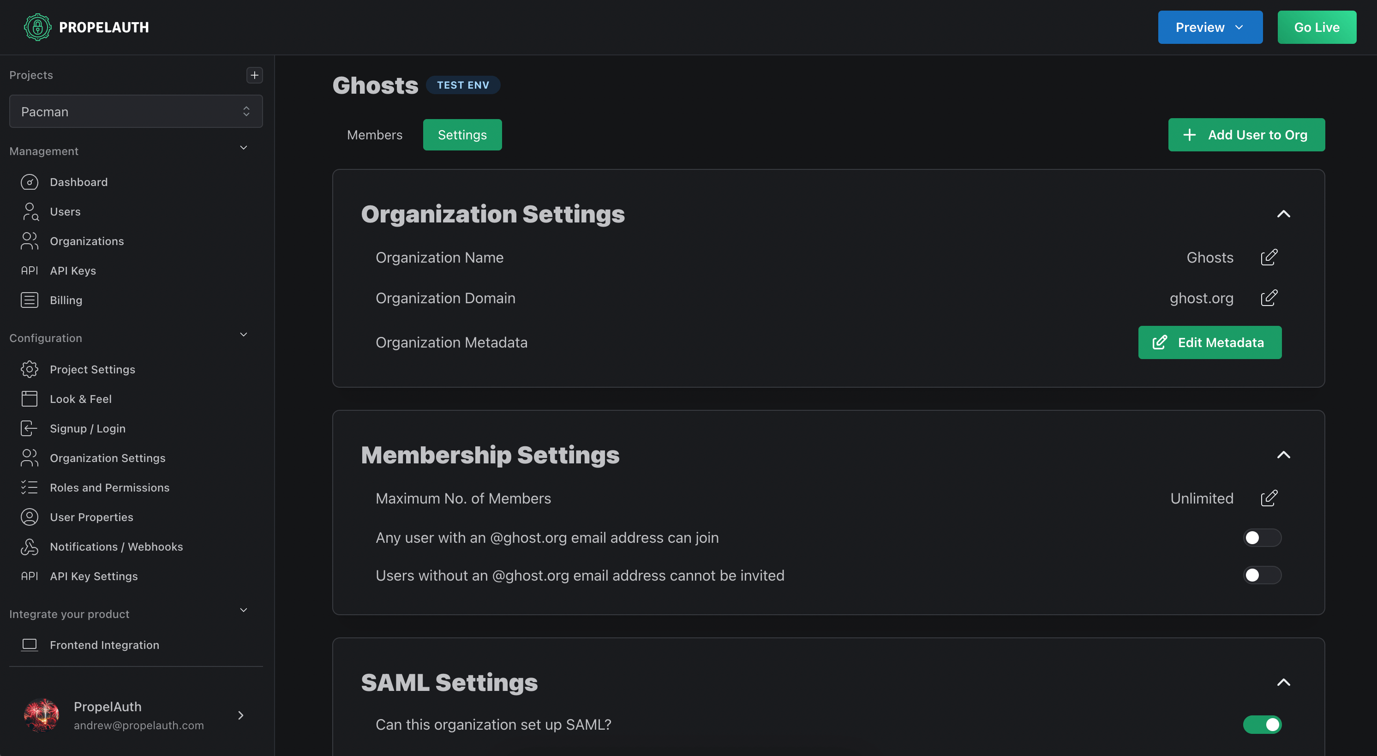1377x756 pixels.
Task: Collapse the Configuration sidebar section
Action: [x=244, y=335]
